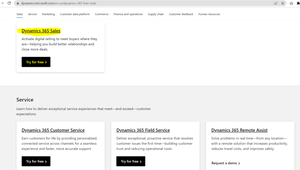Open Dynamics 365 Remote Assist link
The height and width of the screenshot is (170, 300).
click(239, 130)
